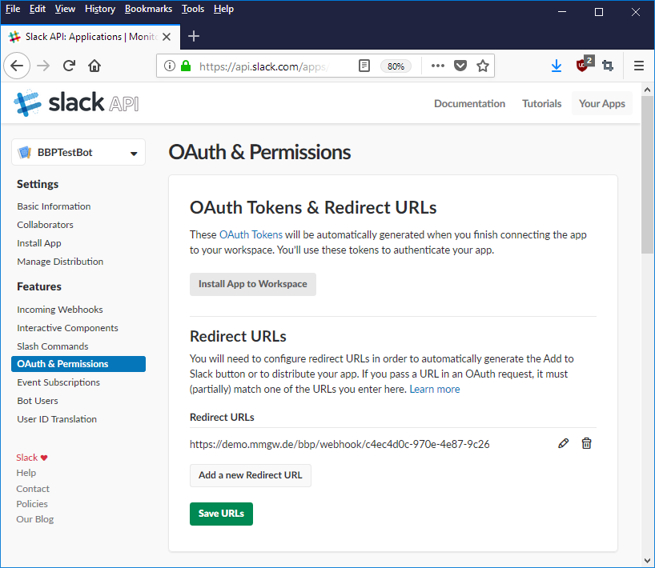Screen dimensions: 655x568
Task: Open the browser home page
Action: pos(94,66)
